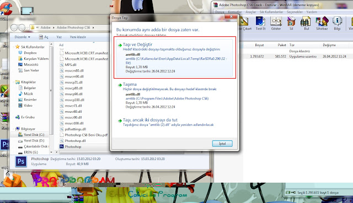The width and height of the screenshot is (353, 203).
Task: Click the Explorer forward navigation button
Action: coord(22,28)
